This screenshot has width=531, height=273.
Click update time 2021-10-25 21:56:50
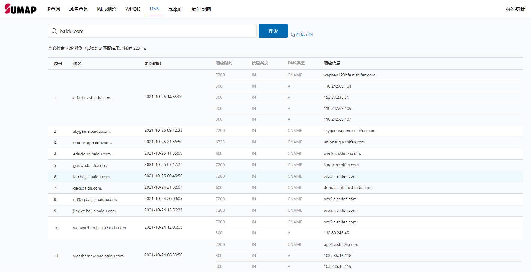pos(163,142)
